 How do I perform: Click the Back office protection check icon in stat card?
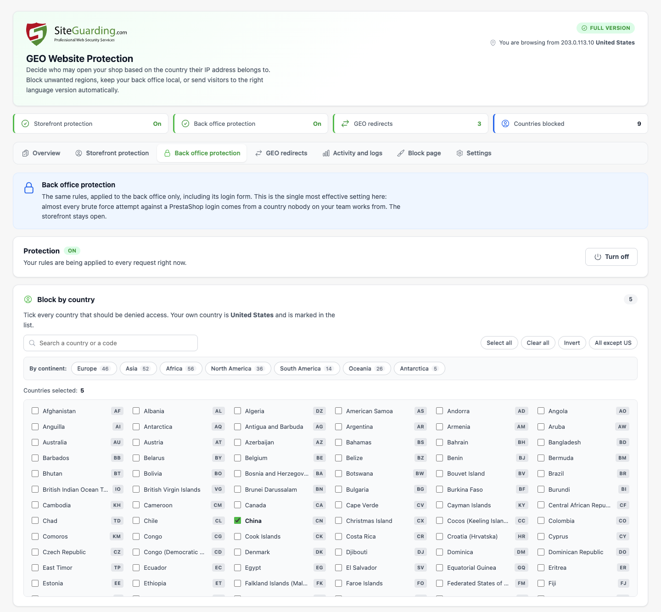pos(185,124)
